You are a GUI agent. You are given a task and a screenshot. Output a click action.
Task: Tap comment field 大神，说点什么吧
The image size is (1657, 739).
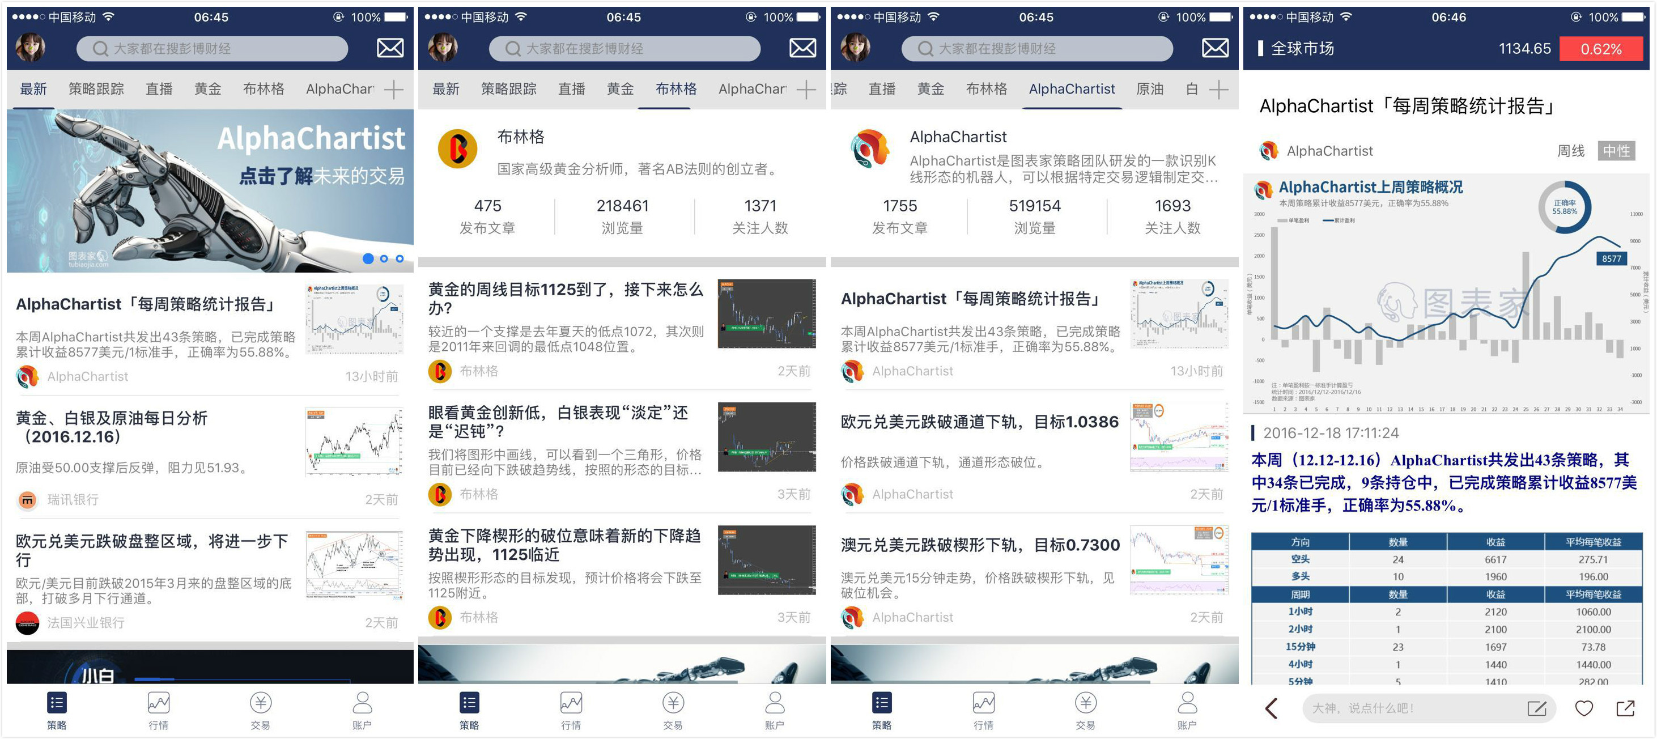tap(1429, 708)
